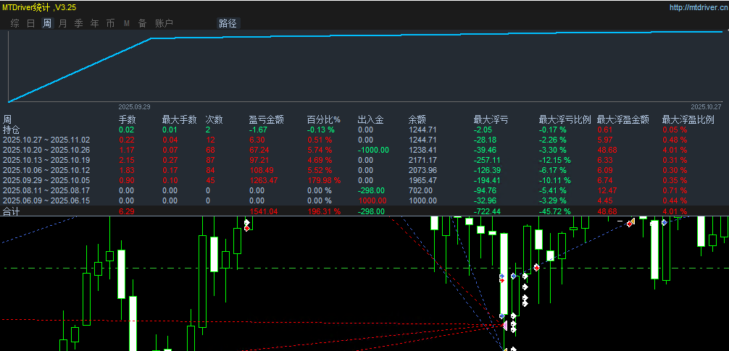Click the -257.11 max floating loss
Viewport: 729px width, 351px height.
pos(488,160)
